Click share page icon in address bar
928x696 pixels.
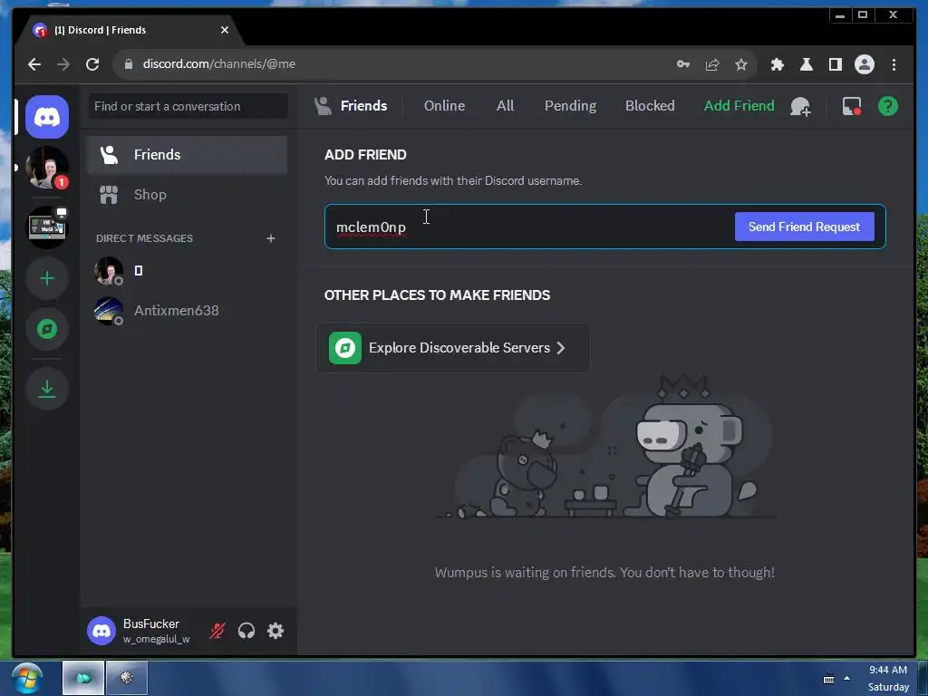pos(712,64)
